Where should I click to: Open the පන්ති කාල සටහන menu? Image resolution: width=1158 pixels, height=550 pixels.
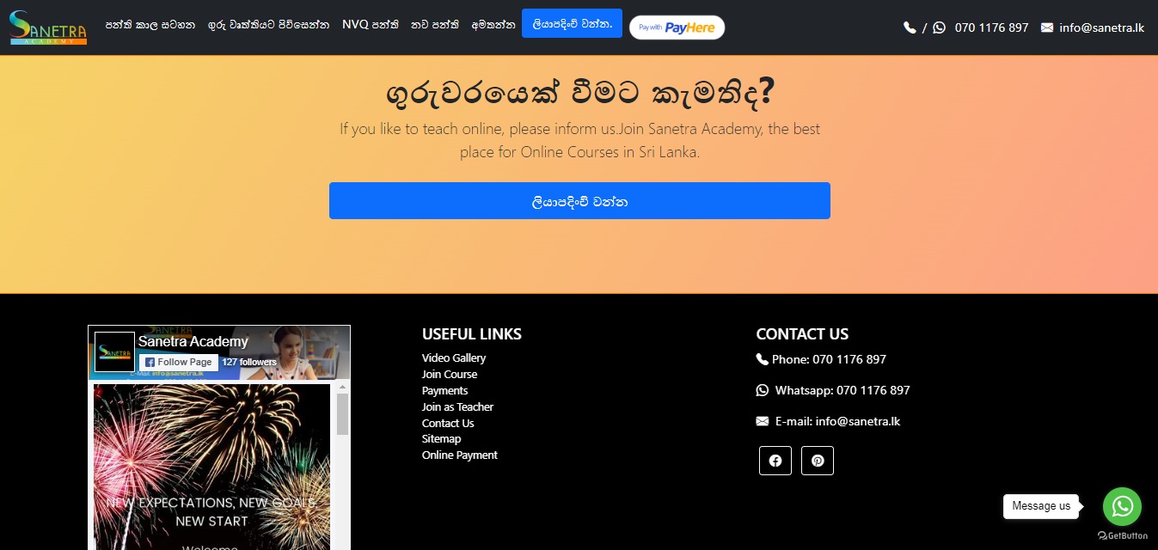pyautogui.click(x=150, y=25)
